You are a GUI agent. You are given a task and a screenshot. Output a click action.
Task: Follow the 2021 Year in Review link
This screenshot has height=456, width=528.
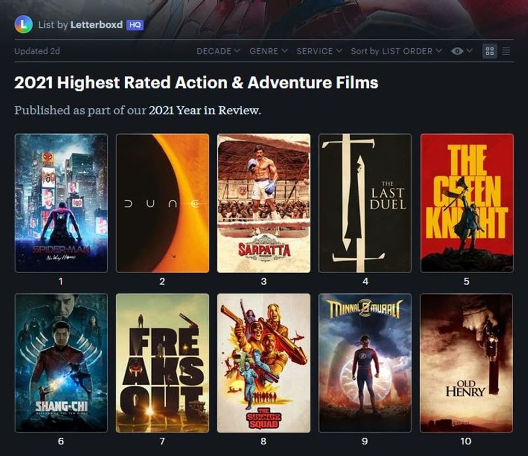[204, 110]
